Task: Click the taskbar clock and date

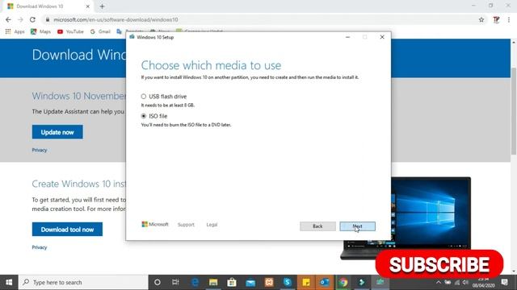Action: coord(483,283)
